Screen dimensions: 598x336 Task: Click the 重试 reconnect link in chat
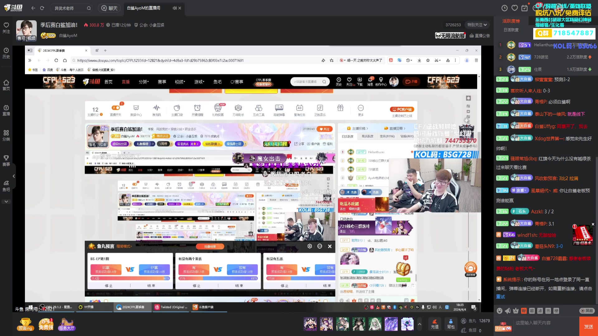pos(500,297)
